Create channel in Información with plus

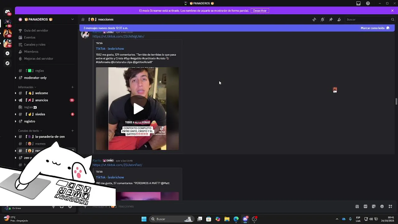[x=72, y=87]
